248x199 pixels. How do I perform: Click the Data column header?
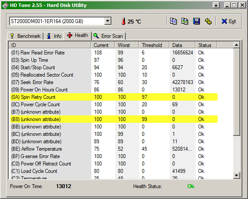tap(182, 45)
